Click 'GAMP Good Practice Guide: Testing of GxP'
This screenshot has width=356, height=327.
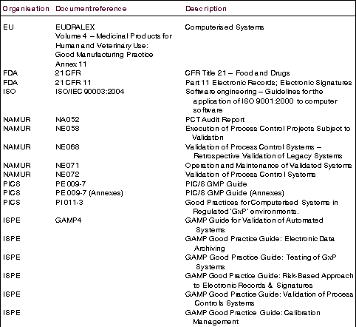click(x=261, y=257)
